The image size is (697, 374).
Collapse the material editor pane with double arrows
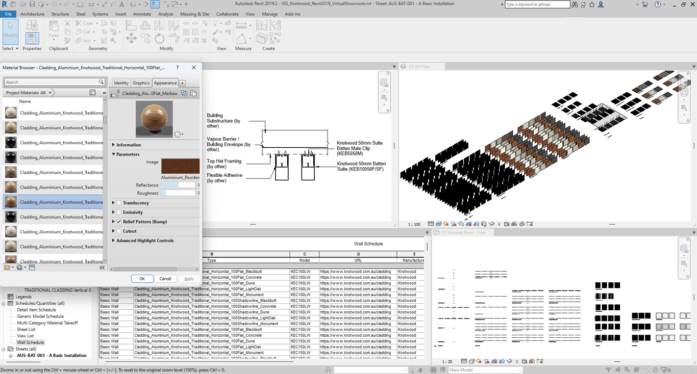pyautogui.click(x=102, y=268)
